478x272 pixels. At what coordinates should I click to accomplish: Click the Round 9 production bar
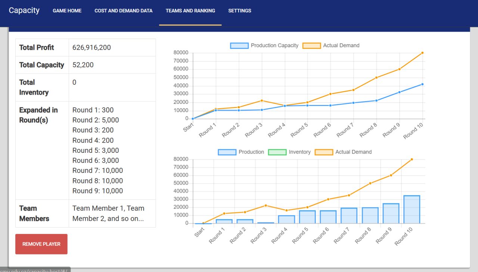pos(391,214)
